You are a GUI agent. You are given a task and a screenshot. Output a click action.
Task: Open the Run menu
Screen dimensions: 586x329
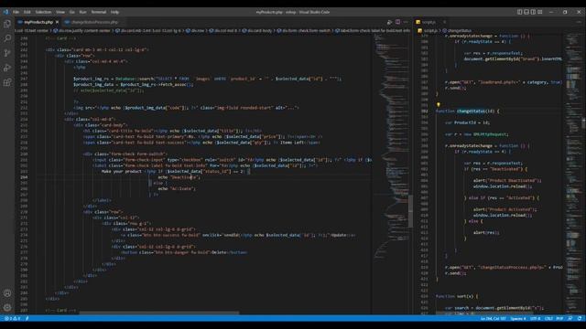[83, 12]
